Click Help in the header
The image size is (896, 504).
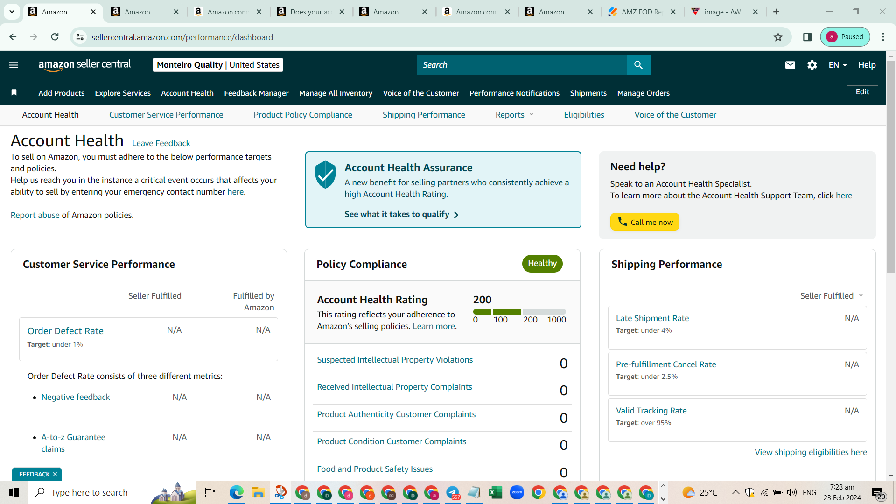click(867, 65)
